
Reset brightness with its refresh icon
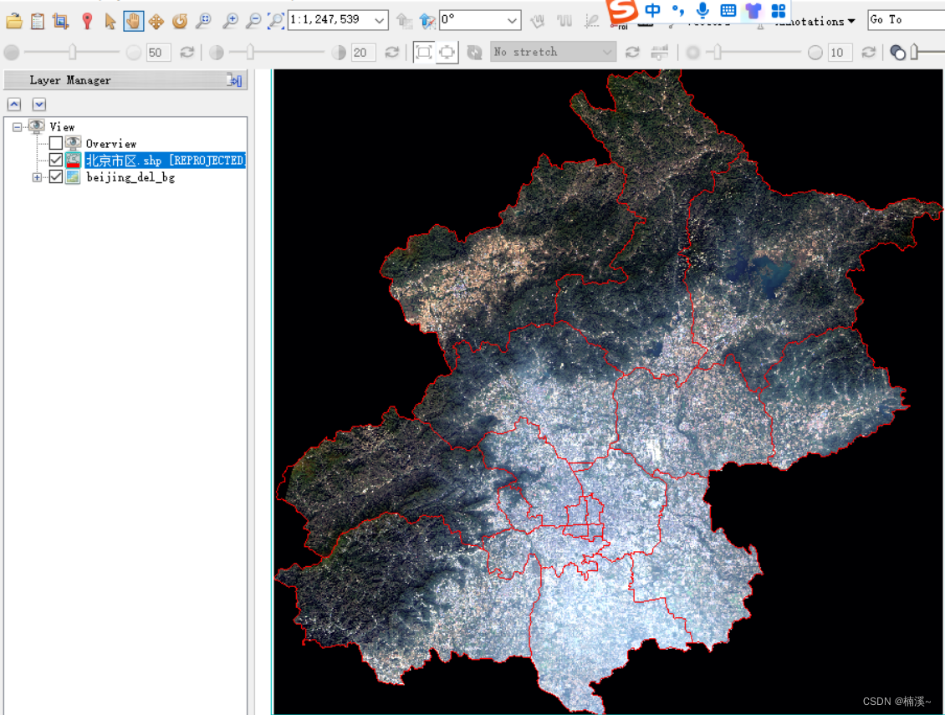point(186,53)
